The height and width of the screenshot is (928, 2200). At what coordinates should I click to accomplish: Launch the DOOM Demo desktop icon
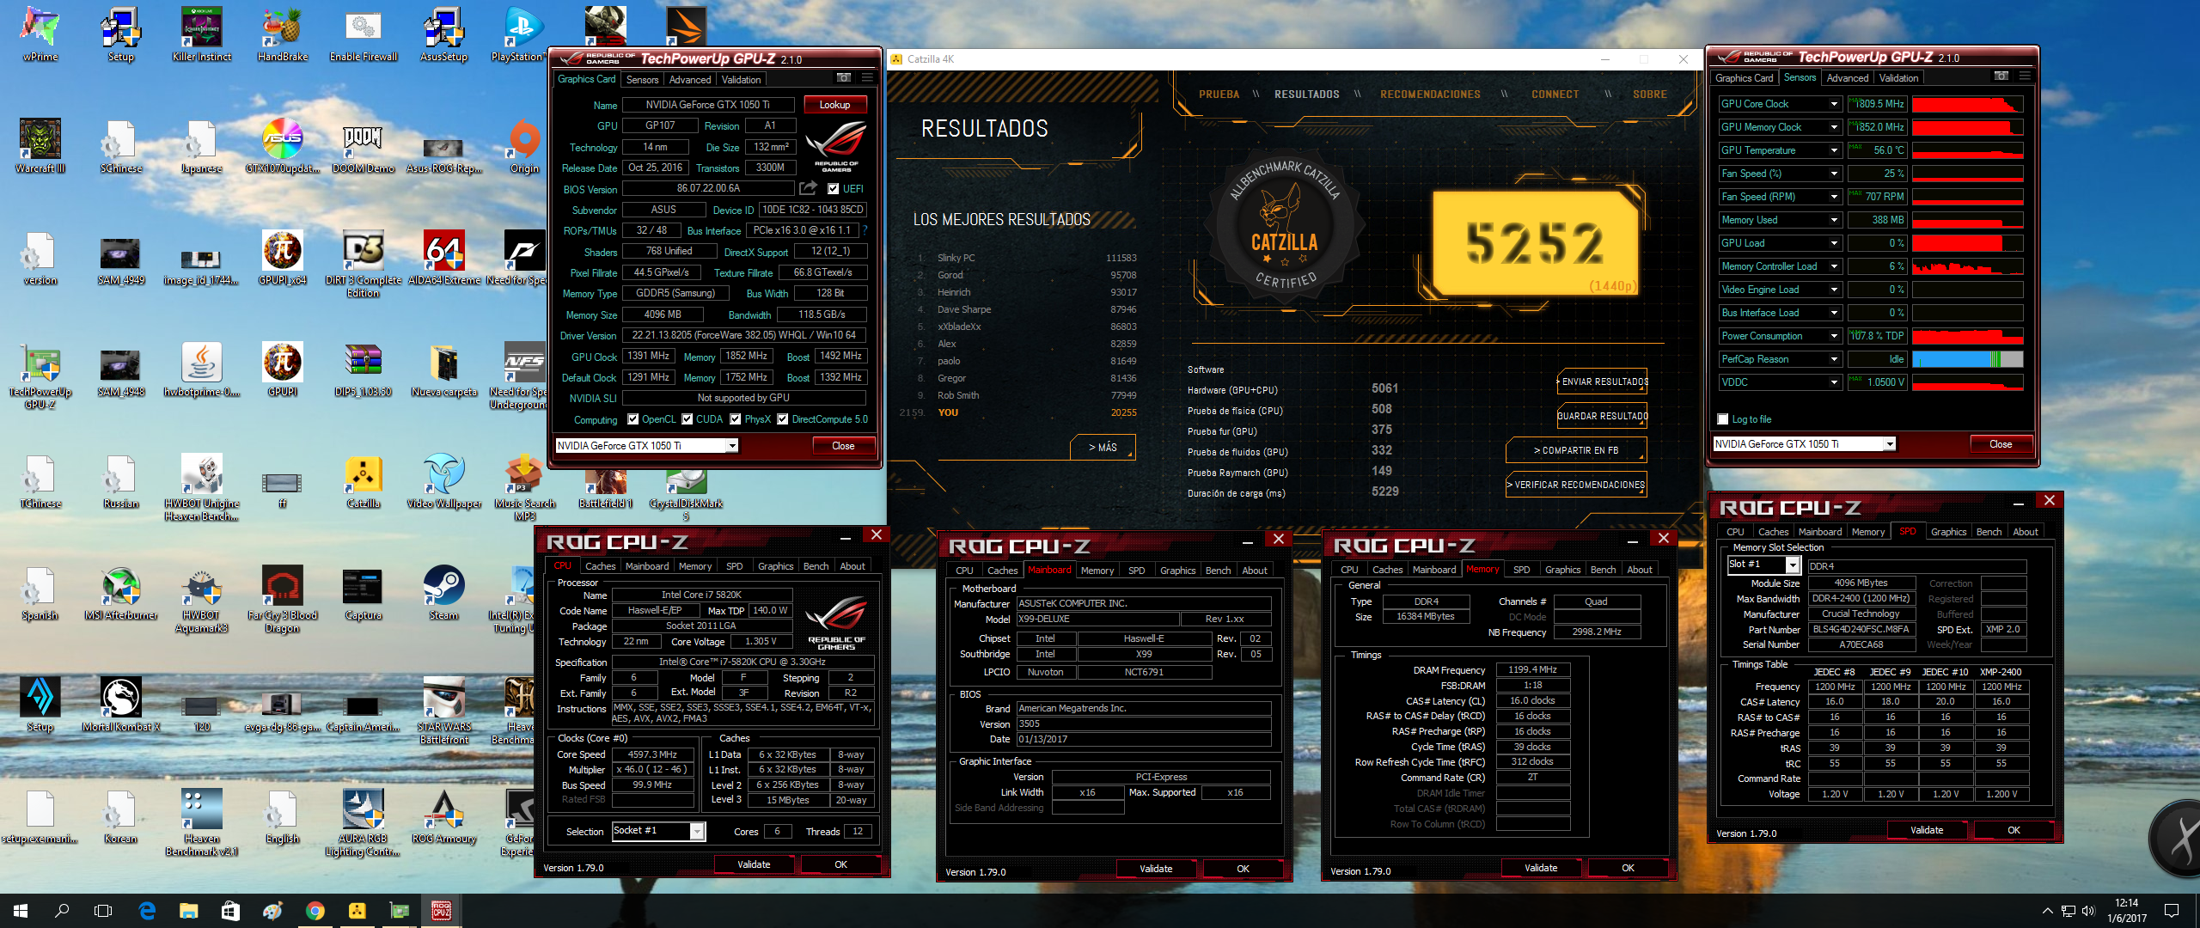pyautogui.click(x=363, y=144)
